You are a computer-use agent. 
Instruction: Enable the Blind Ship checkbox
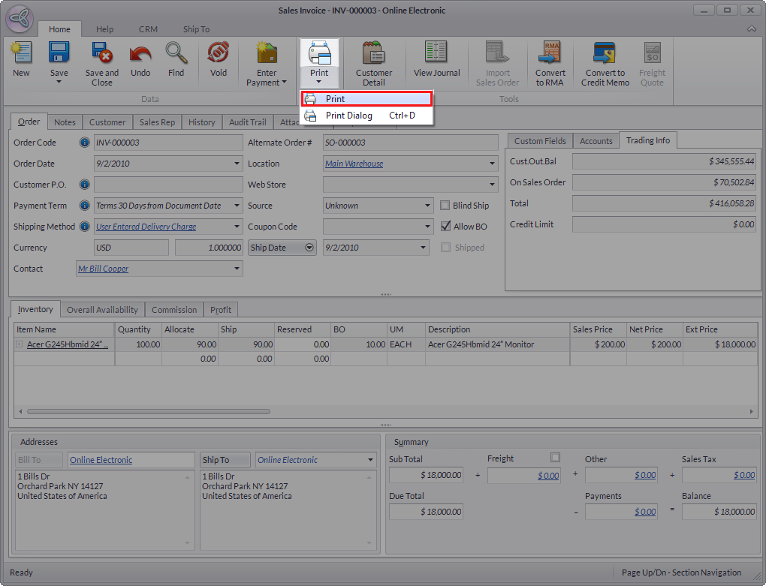point(445,206)
